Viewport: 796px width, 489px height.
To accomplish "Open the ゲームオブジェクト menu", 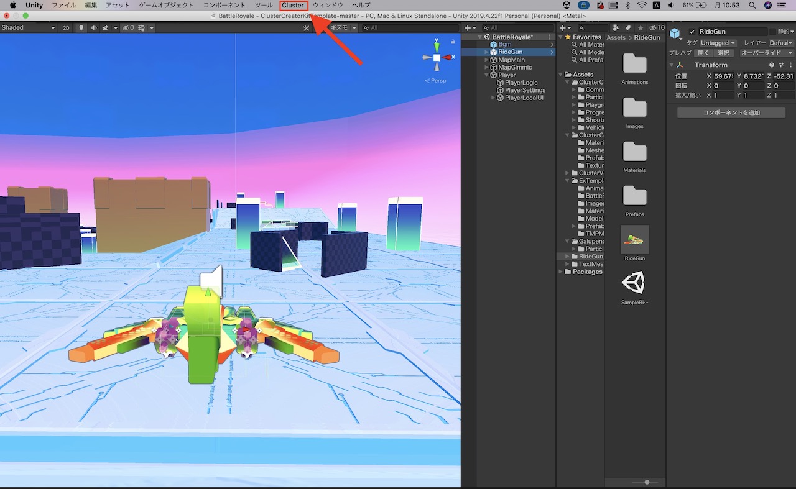I will click(166, 6).
